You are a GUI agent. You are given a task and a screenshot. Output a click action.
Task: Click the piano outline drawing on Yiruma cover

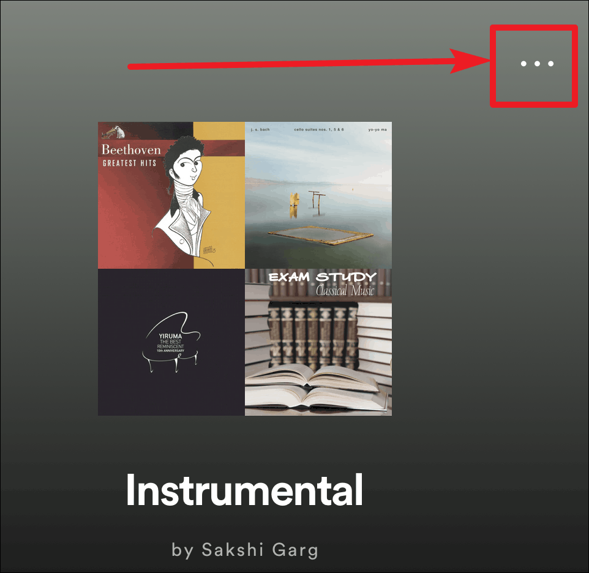pos(171,342)
